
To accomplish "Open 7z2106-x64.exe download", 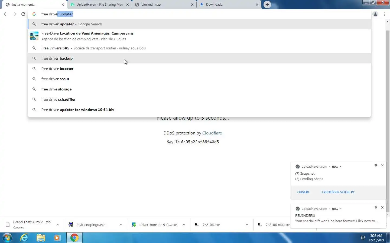I will [x=274, y=225].
